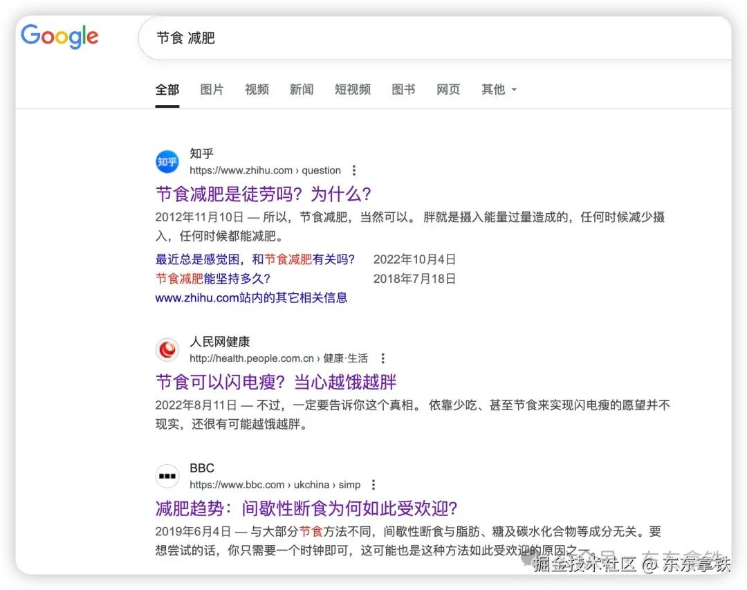This screenshot has width=747, height=590.
Task: Select the 新闻 search tab
Action: (x=302, y=89)
